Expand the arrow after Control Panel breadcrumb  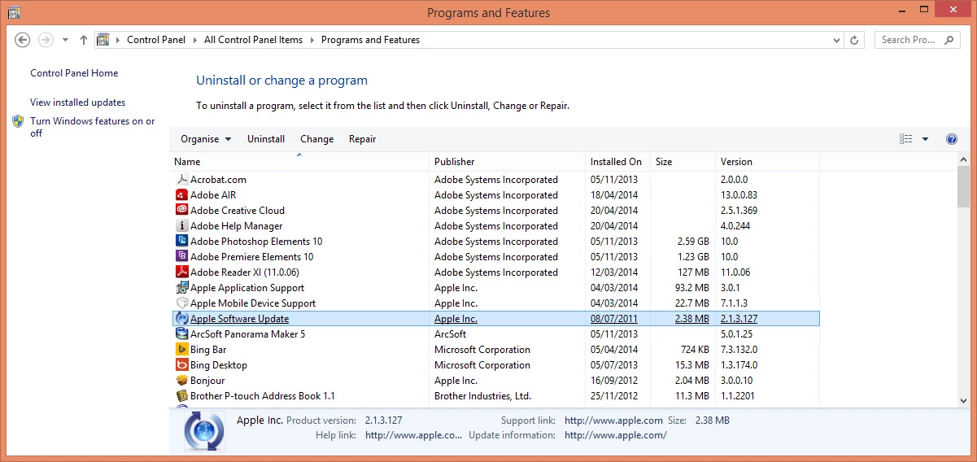195,40
